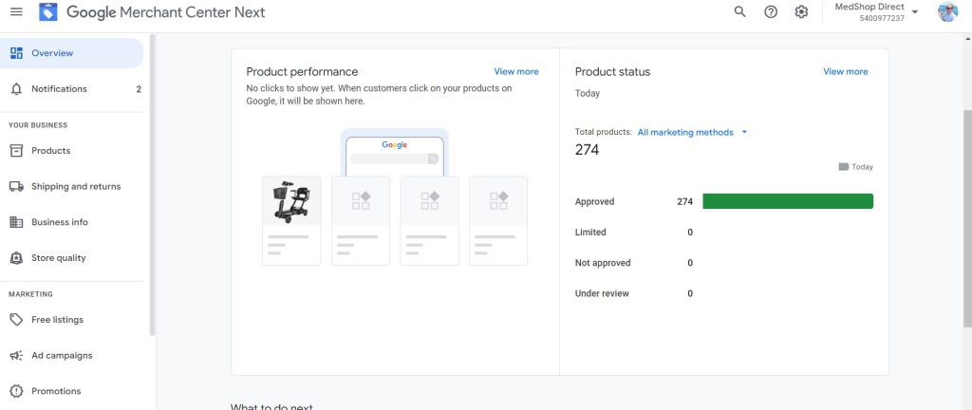This screenshot has width=972, height=410.
Task: Go to Overview in sidebar
Action: pyautogui.click(x=72, y=53)
